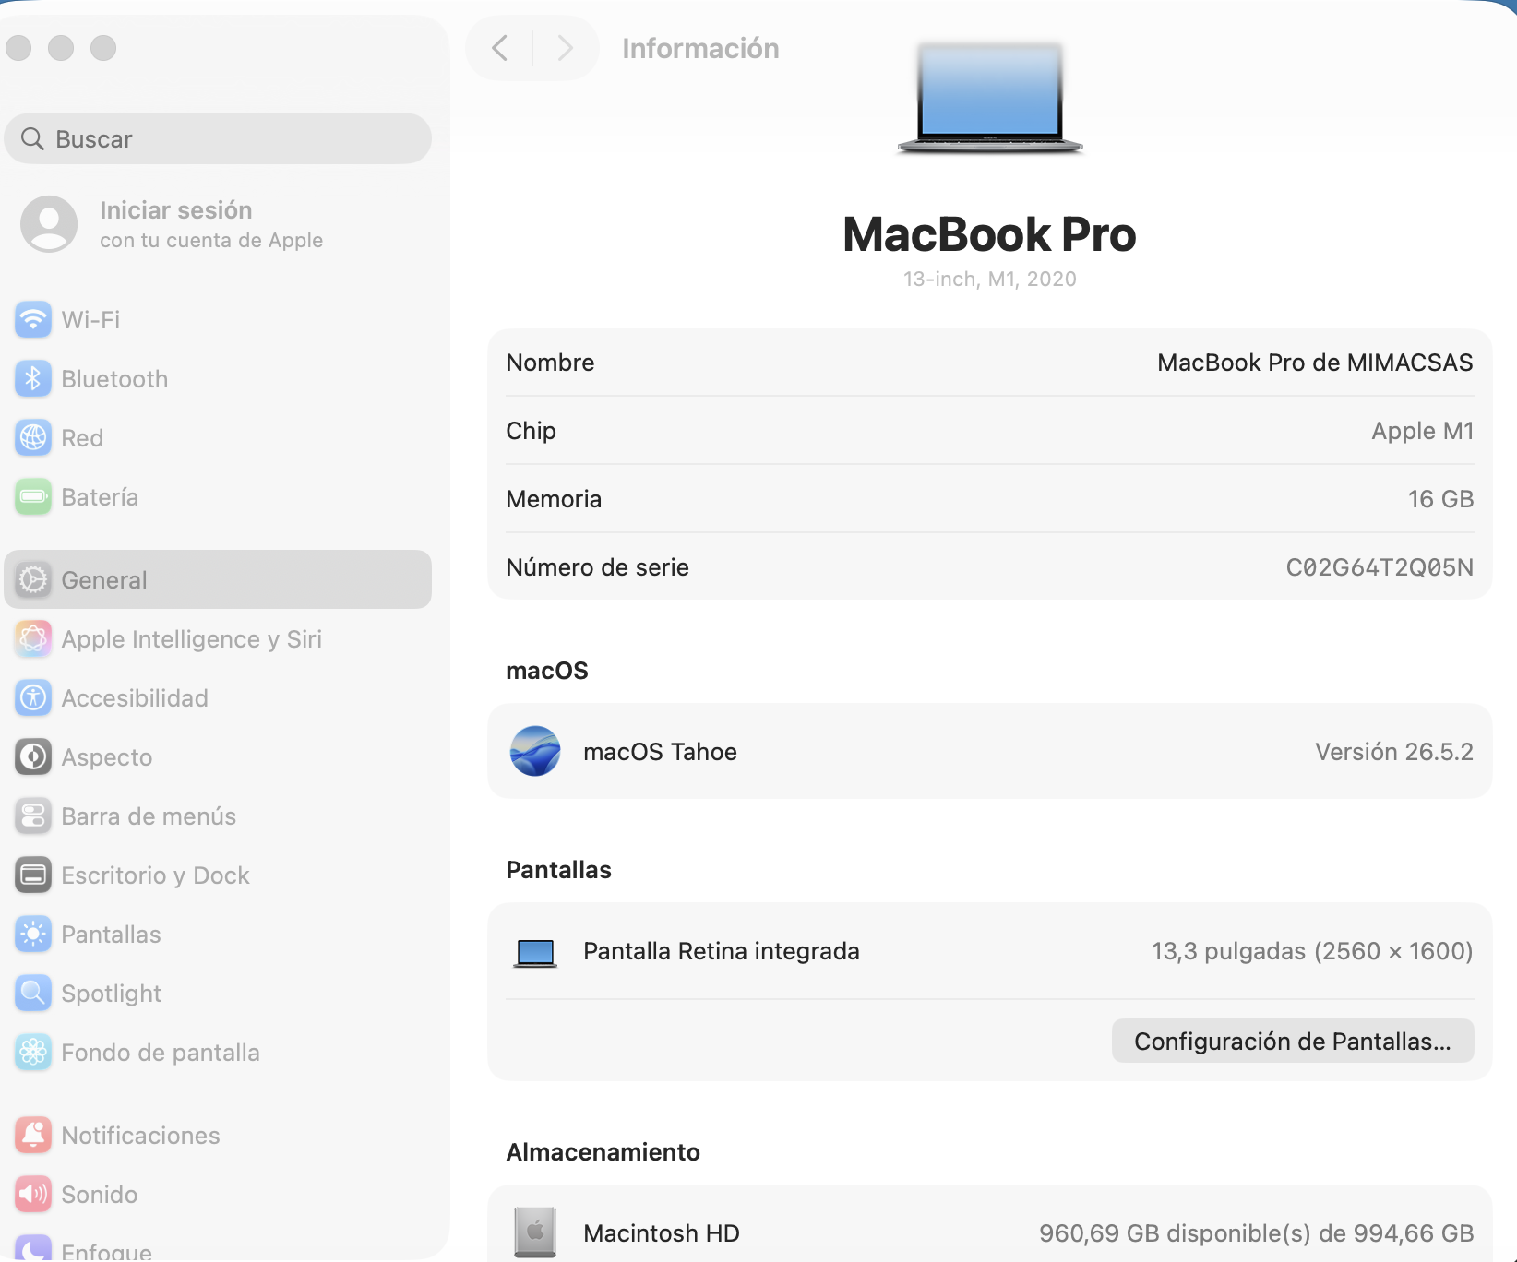Click the search magnifier icon in Buscar
Image resolution: width=1517 pixels, height=1262 pixels.
(33, 138)
